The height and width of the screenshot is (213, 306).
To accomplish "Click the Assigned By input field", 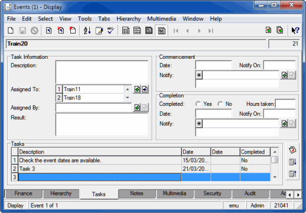I will [94, 108].
